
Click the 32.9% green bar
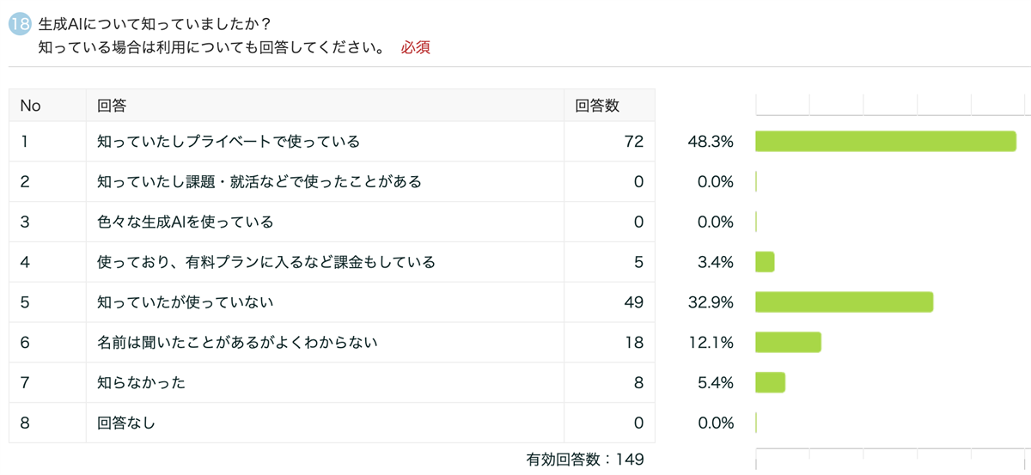pyautogui.click(x=844, y=302)
